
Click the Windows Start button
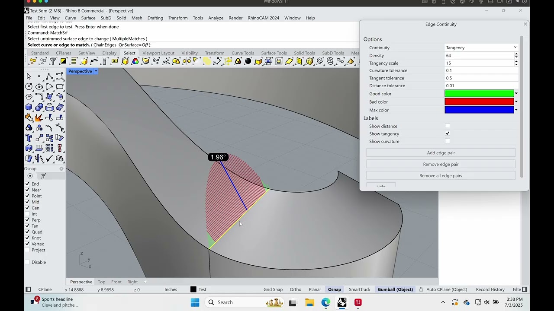195,302
